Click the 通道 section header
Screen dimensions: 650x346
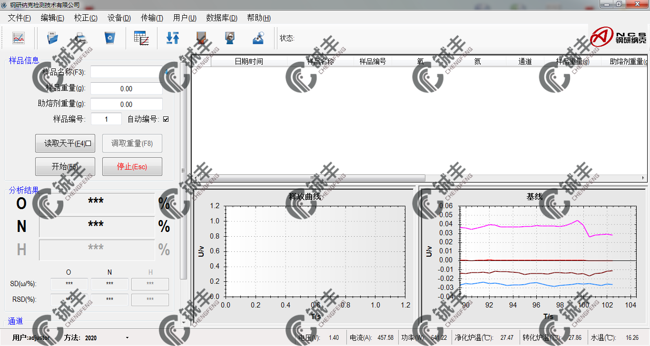16,321
